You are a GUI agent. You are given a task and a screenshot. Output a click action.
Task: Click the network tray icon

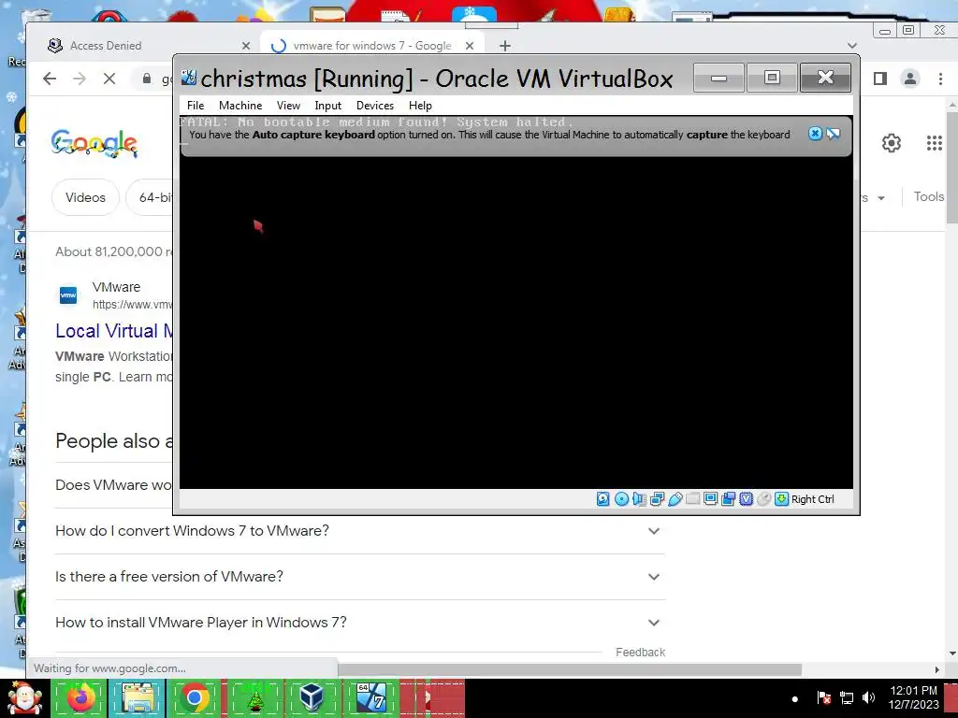point(846,697)
